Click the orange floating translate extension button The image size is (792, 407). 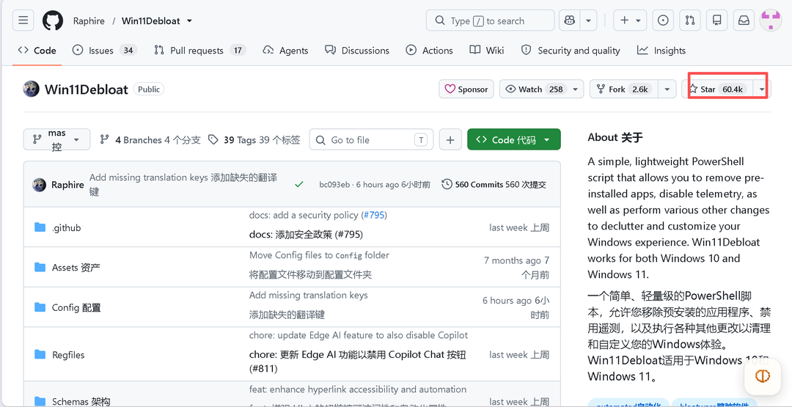[x=763, y=375]
